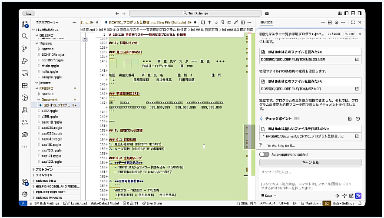Toggle the primary sidebar layout icon
384x218 pixels.
tap(346, 13)
